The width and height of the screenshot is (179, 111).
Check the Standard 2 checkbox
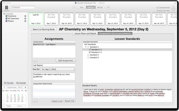click(88, 55)
